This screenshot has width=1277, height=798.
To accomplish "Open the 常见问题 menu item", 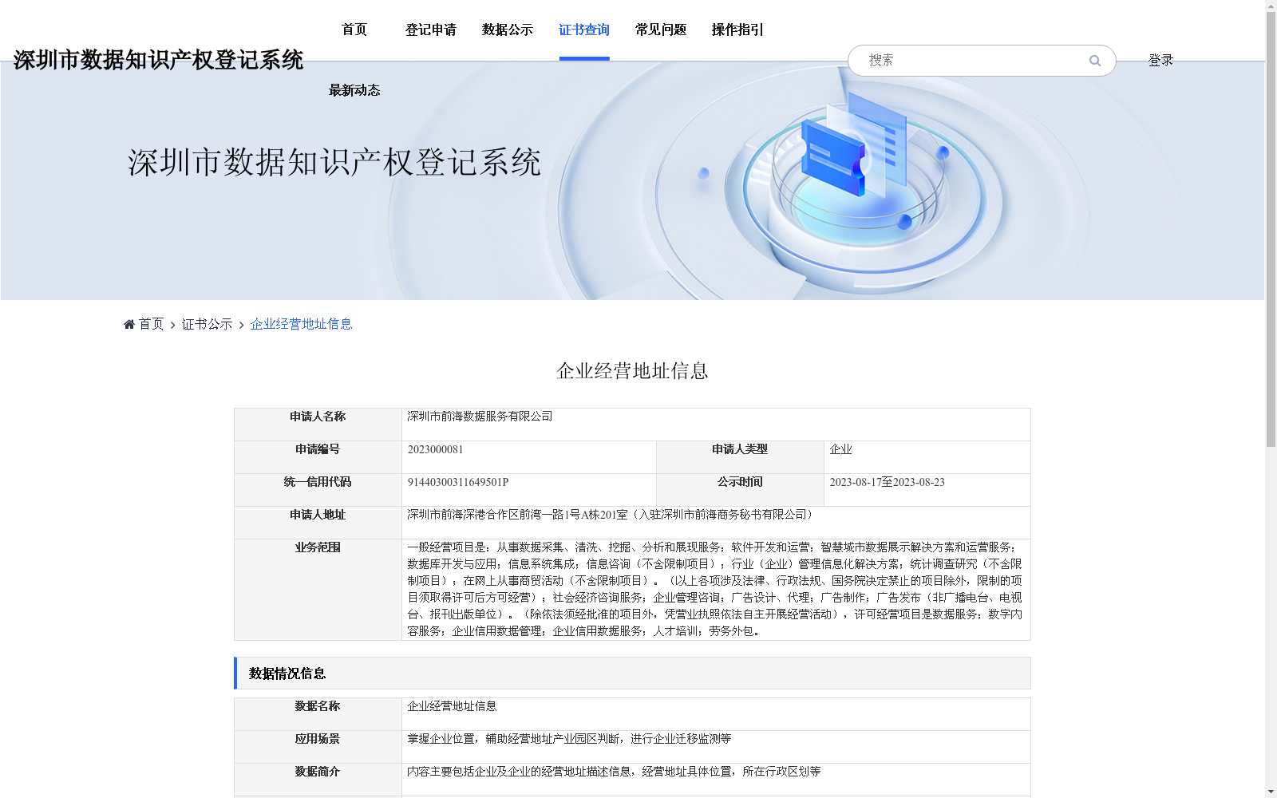I will coord(661,30).
